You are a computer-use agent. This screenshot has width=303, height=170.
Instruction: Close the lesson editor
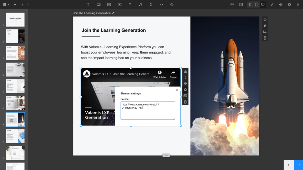pos(298,5)
